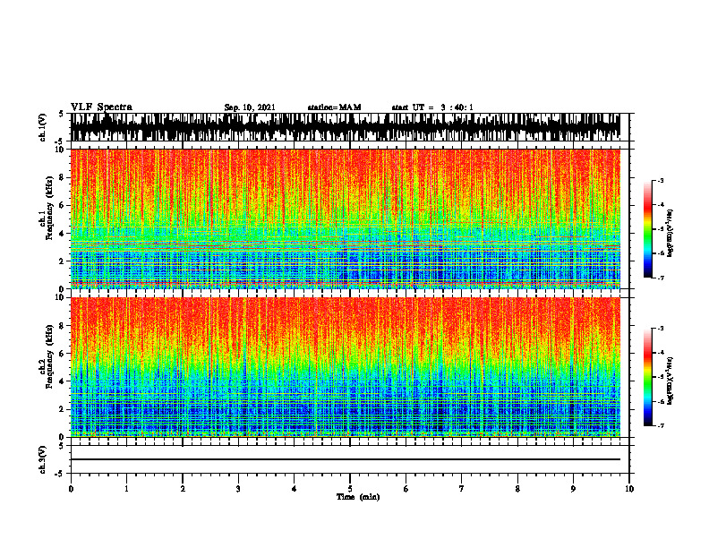Click the ch.1 color bar log(PSD) label

(x=671, y=234)
